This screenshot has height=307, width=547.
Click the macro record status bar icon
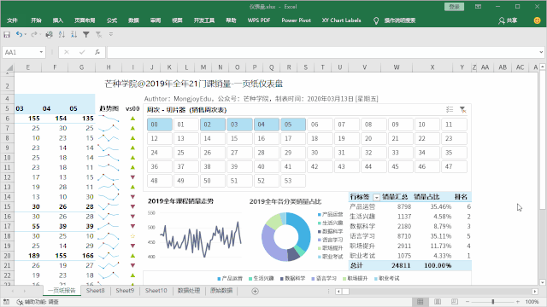[x=6, y=302]
